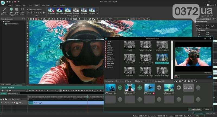The width and height of the screenshot is (217, 117).
Task: Click the first grey transition arrow
Action: (x=159, y=88)
